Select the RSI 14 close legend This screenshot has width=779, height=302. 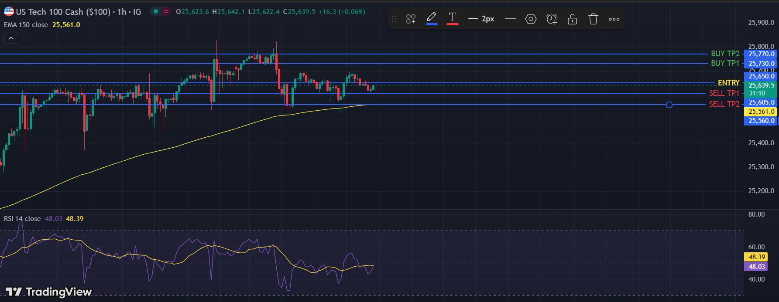pos(22,219)
